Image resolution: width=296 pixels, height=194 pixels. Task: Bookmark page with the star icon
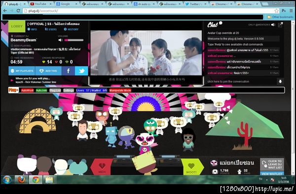coord(276,11)
